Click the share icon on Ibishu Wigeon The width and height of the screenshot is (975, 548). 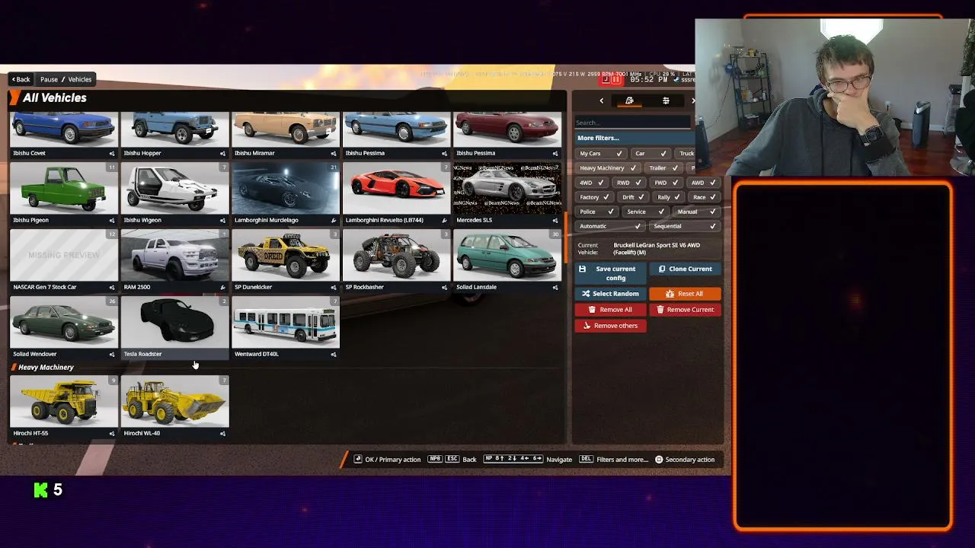pos(222,221)
